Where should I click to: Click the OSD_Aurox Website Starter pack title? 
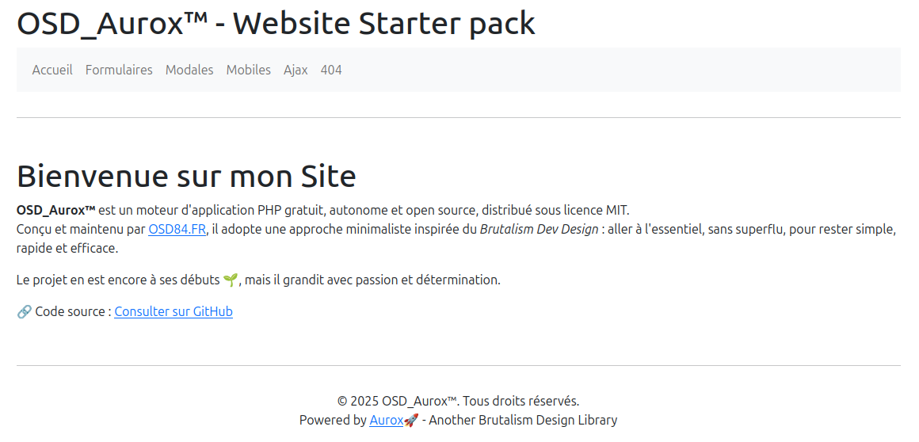coord(276,24)
